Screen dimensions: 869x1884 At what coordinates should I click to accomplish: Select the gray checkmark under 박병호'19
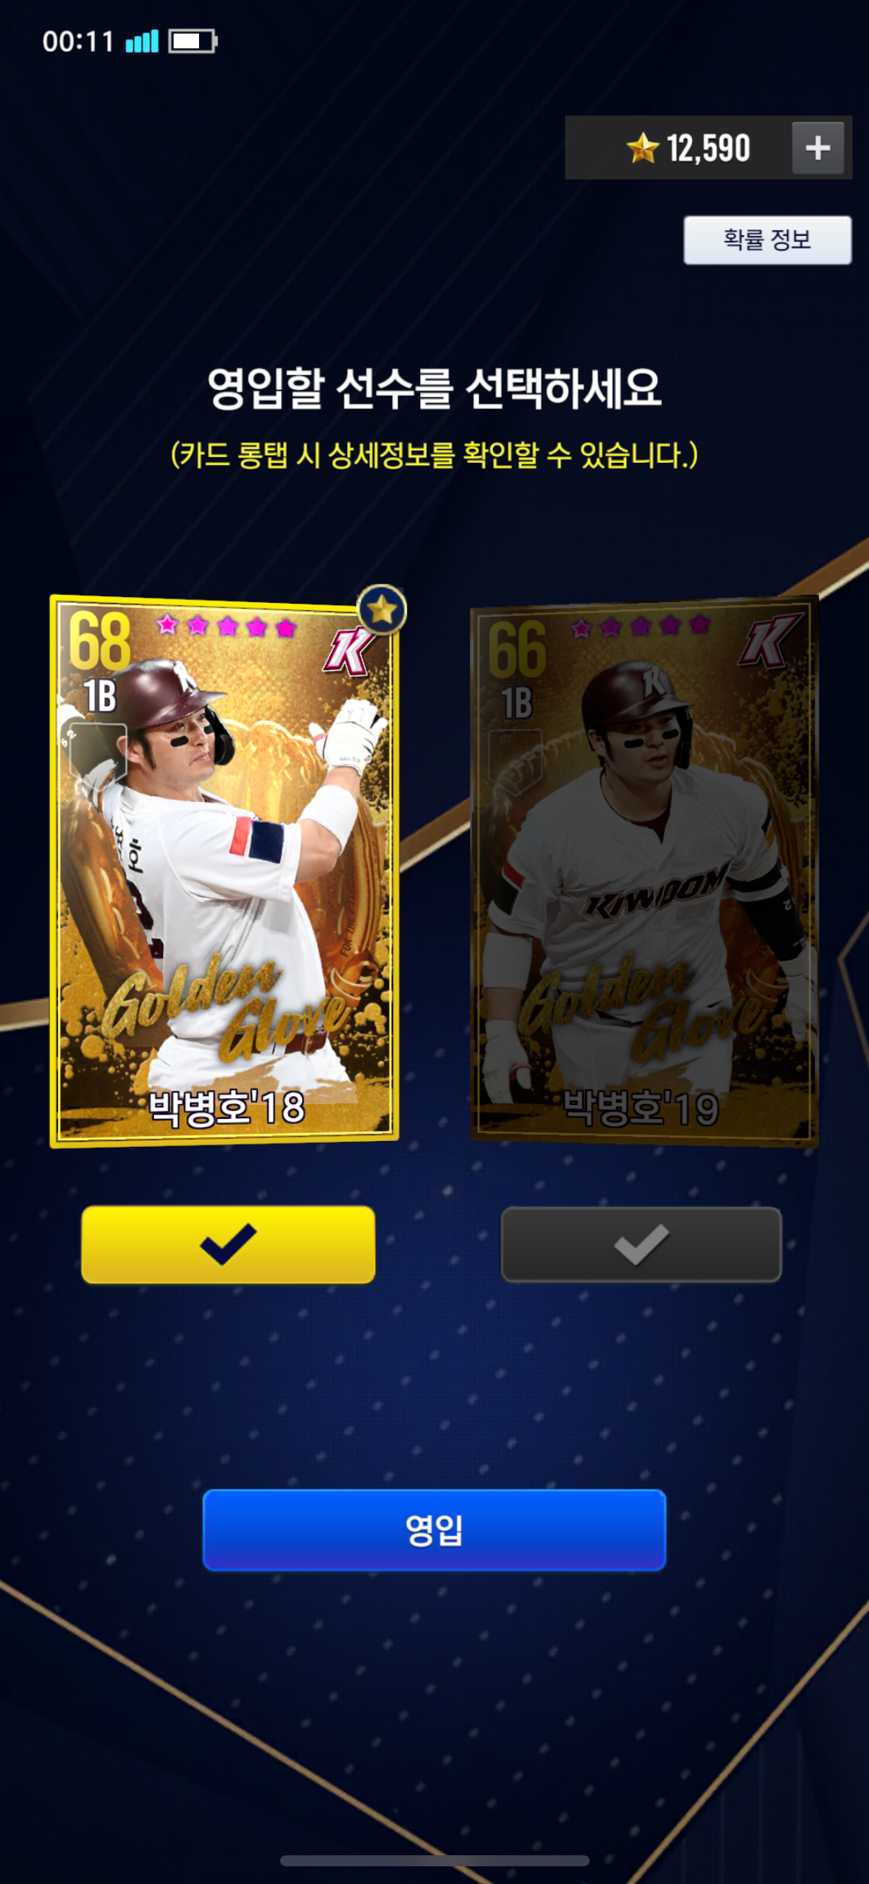tap(641, 1244)
